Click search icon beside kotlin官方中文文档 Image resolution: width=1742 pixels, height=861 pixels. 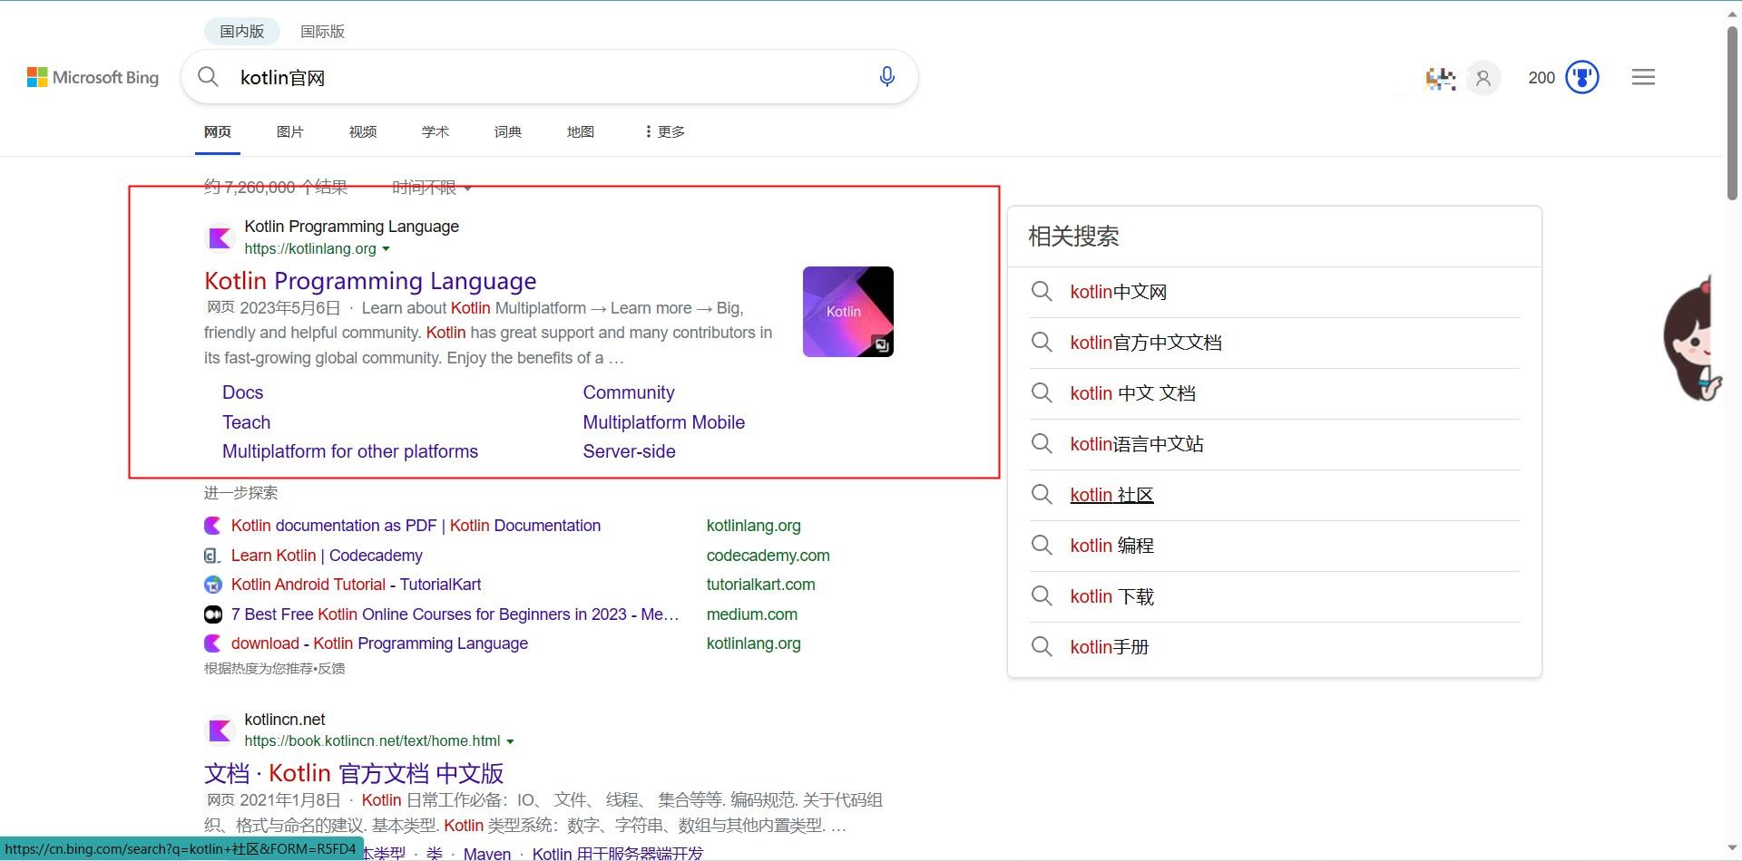(1042, 343)
